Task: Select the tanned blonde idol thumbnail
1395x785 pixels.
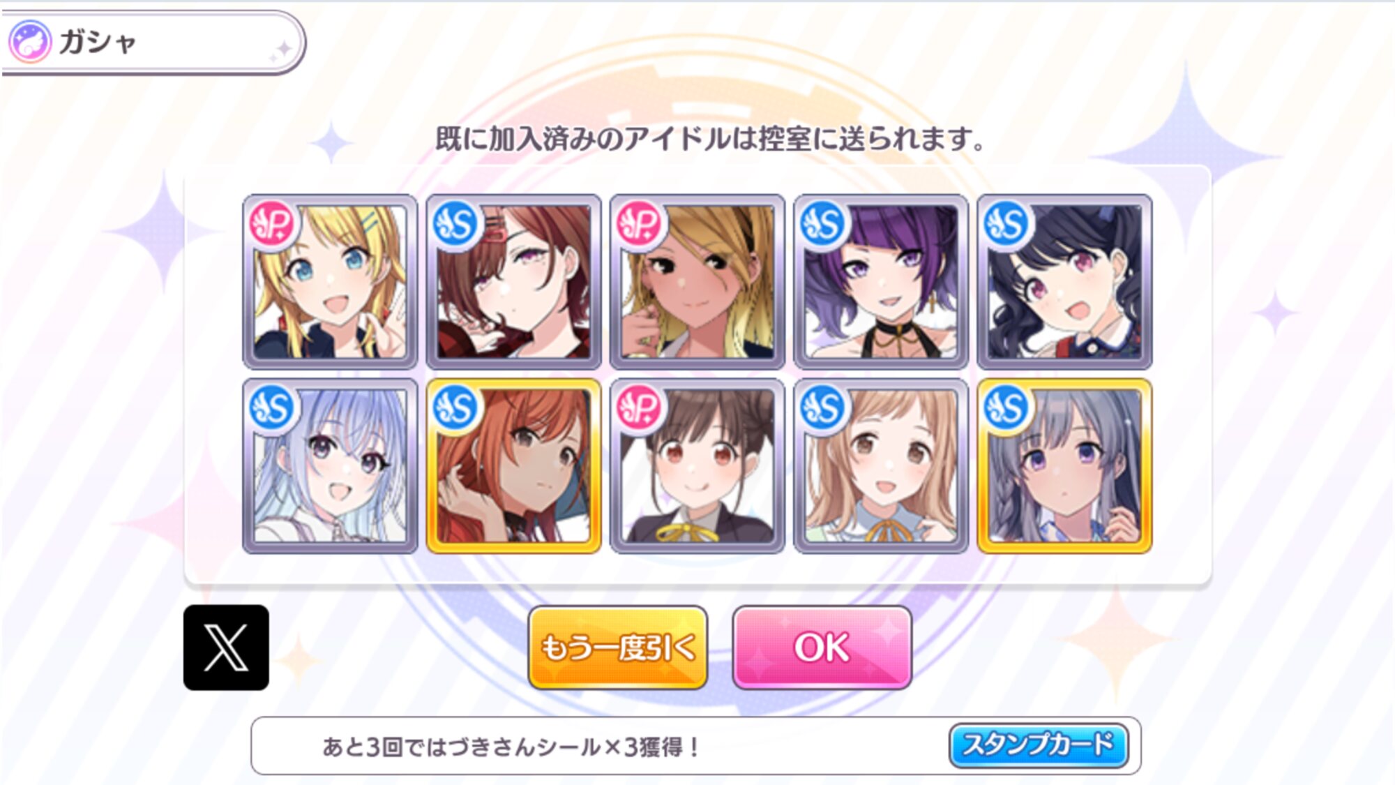Action: [697, 281]
